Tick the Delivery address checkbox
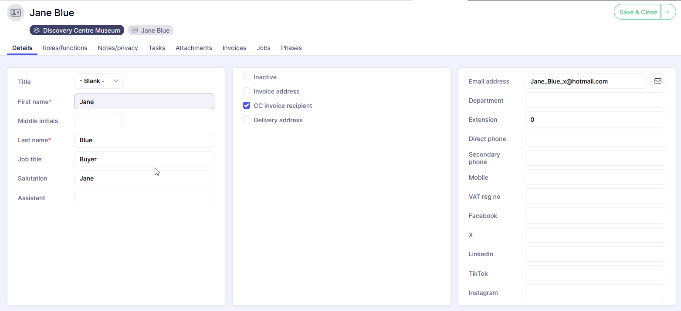 click(x=247, y=120)
